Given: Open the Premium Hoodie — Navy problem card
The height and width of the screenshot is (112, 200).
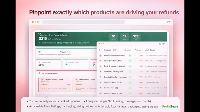Looking at the screenshot, I should 55,84.
